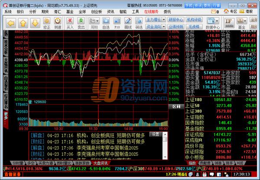Image resolution: width=260 pixels, height=180 pixels.
Task: Click the 机构评级 button
Action: coord(194,20)
